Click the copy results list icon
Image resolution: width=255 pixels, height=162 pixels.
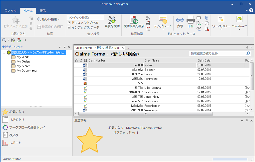[x=148, y=29]
